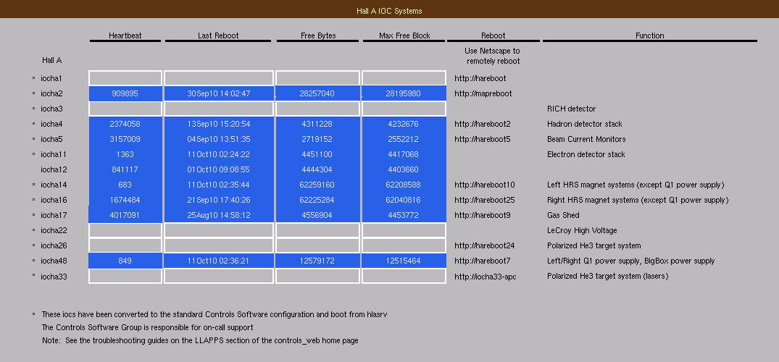The image size is (779, 362).
Task: Open the http://hareboot7 link
Action: tap(483, 261)
